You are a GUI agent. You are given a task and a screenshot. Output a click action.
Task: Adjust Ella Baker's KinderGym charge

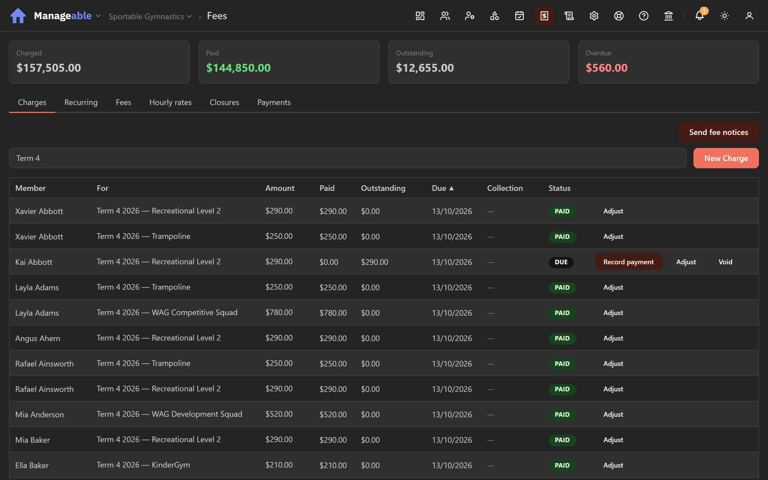(613, 465)
